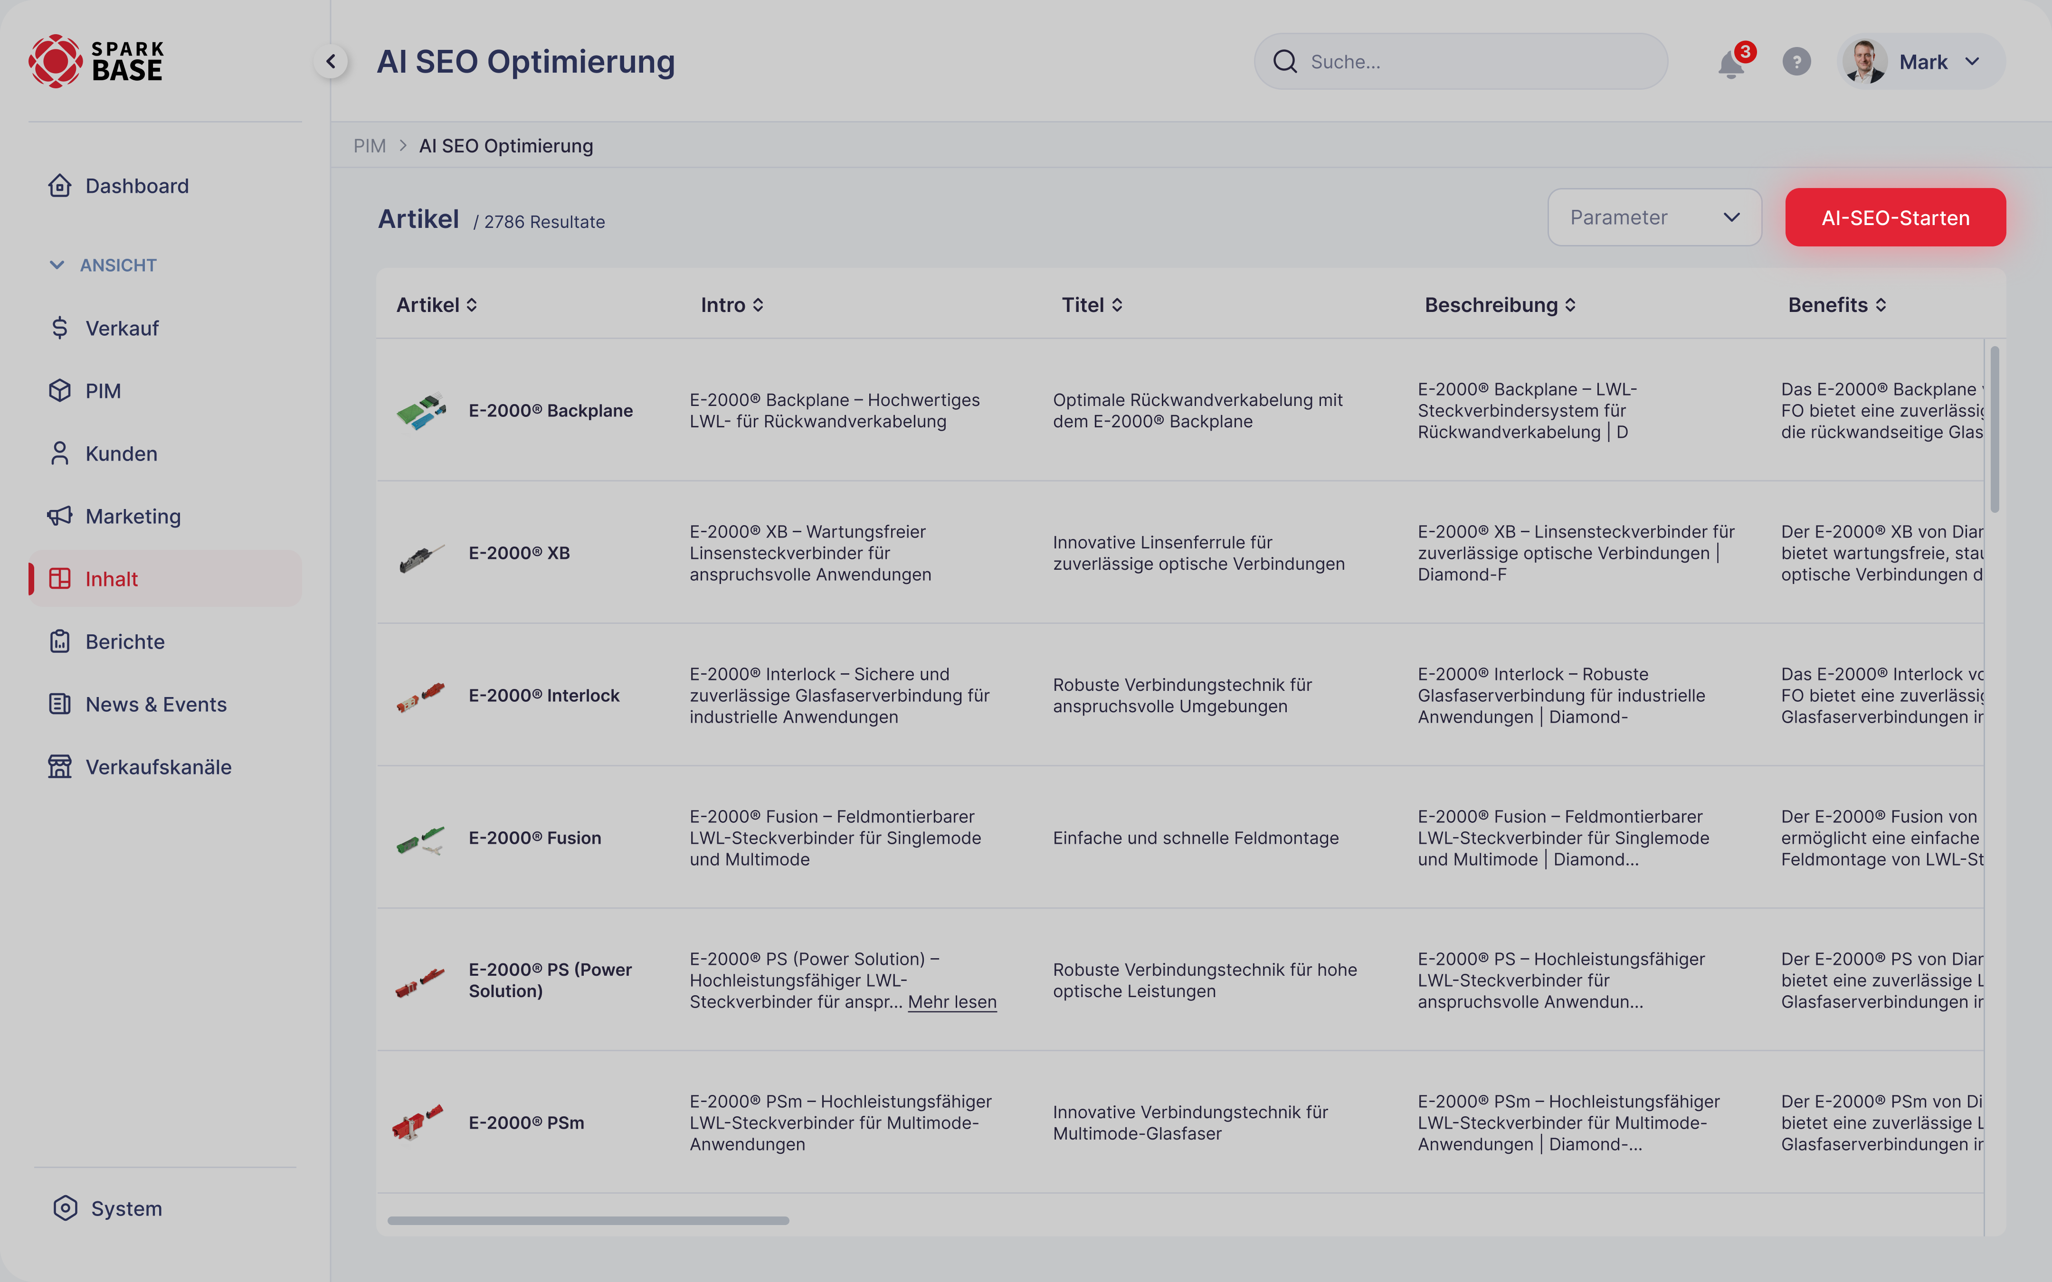Click the Inhalt layout icon
The height and width of the screenshot is (1282, 2052).
pyautogui.click(x=59, y=578)
